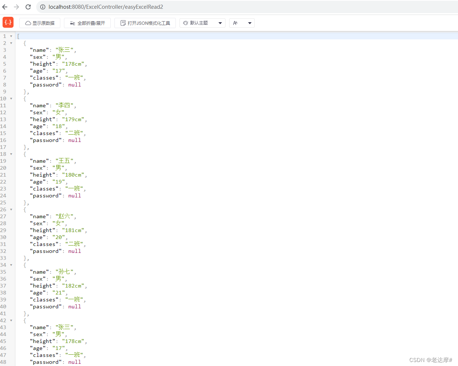Viewport: 458px width, 366px height.
Task: Click the name value "赵六"
Action: (64, 216)
